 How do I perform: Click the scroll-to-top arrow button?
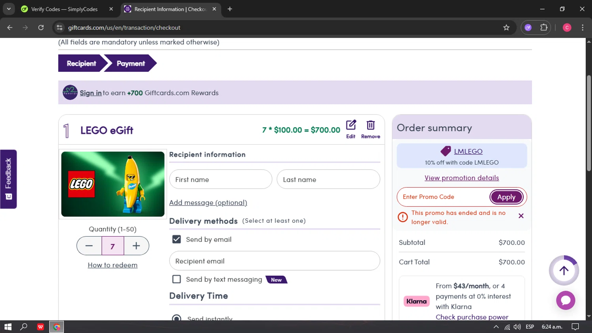pos(564,270)
